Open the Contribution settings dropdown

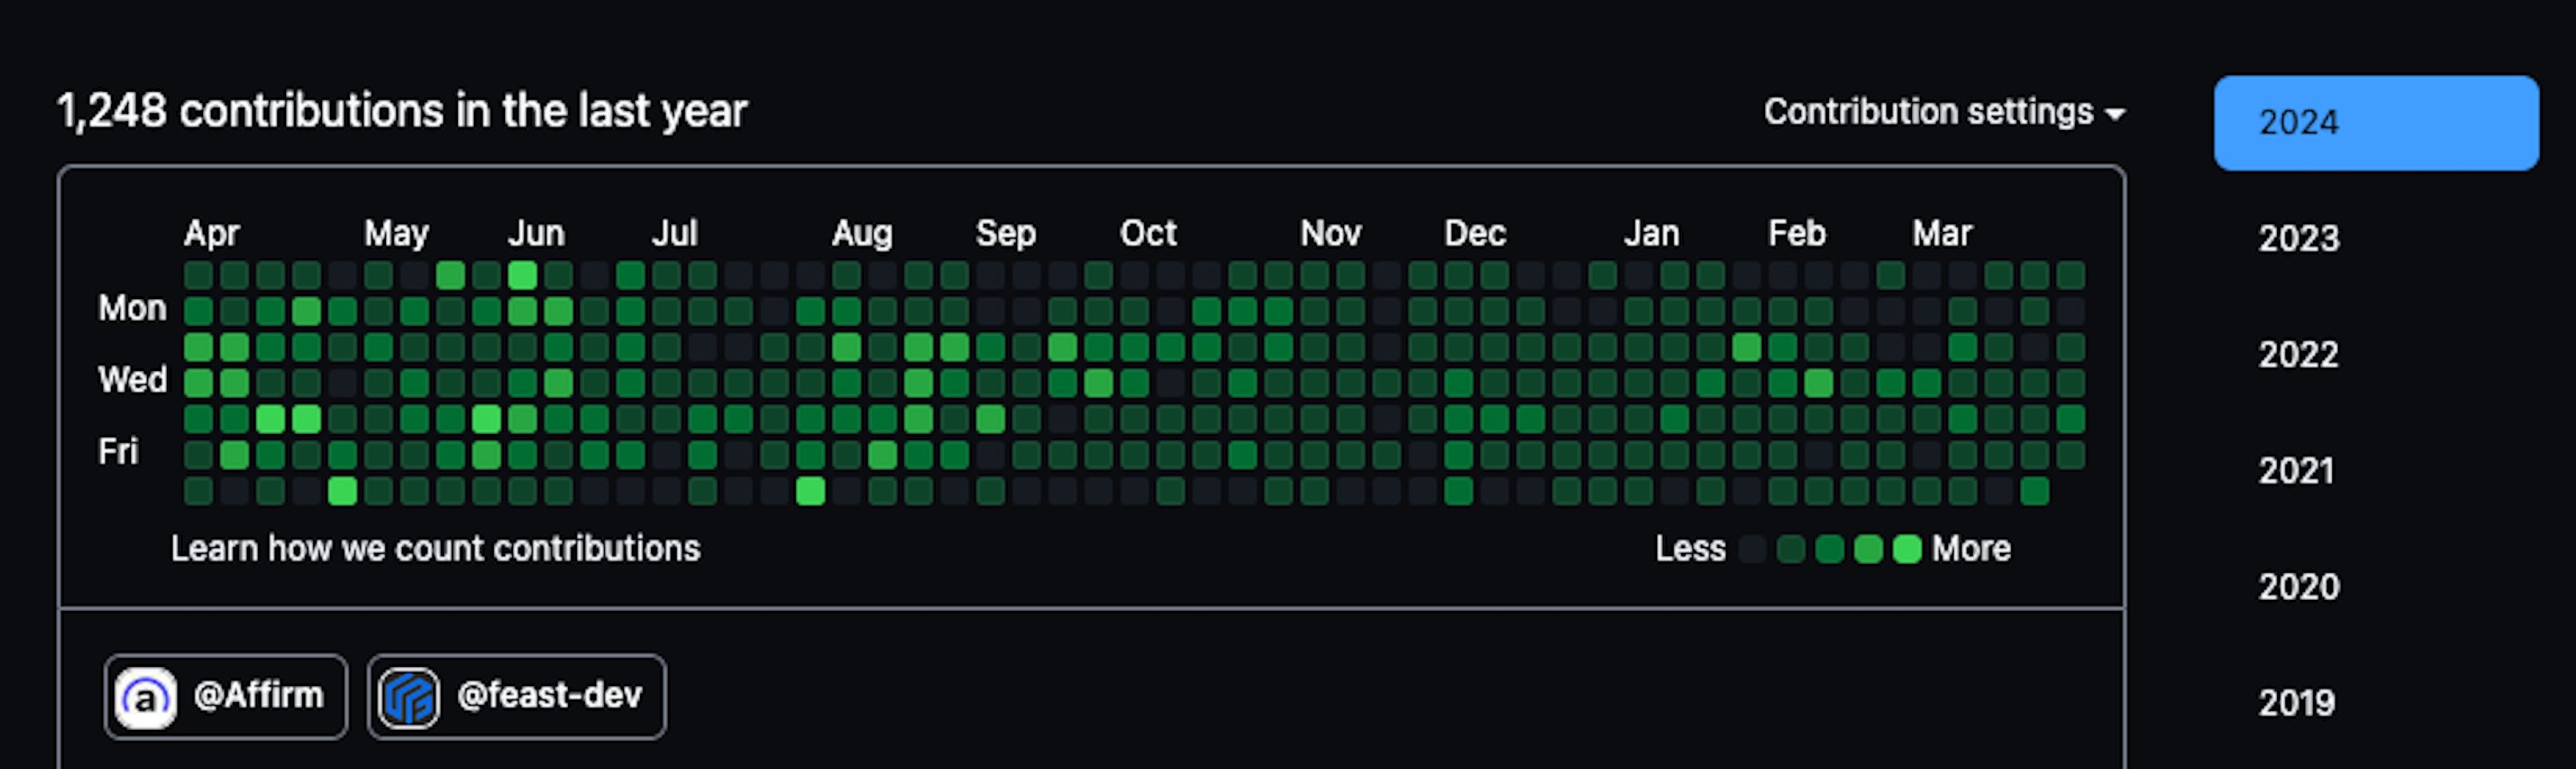click(1944, 112)
